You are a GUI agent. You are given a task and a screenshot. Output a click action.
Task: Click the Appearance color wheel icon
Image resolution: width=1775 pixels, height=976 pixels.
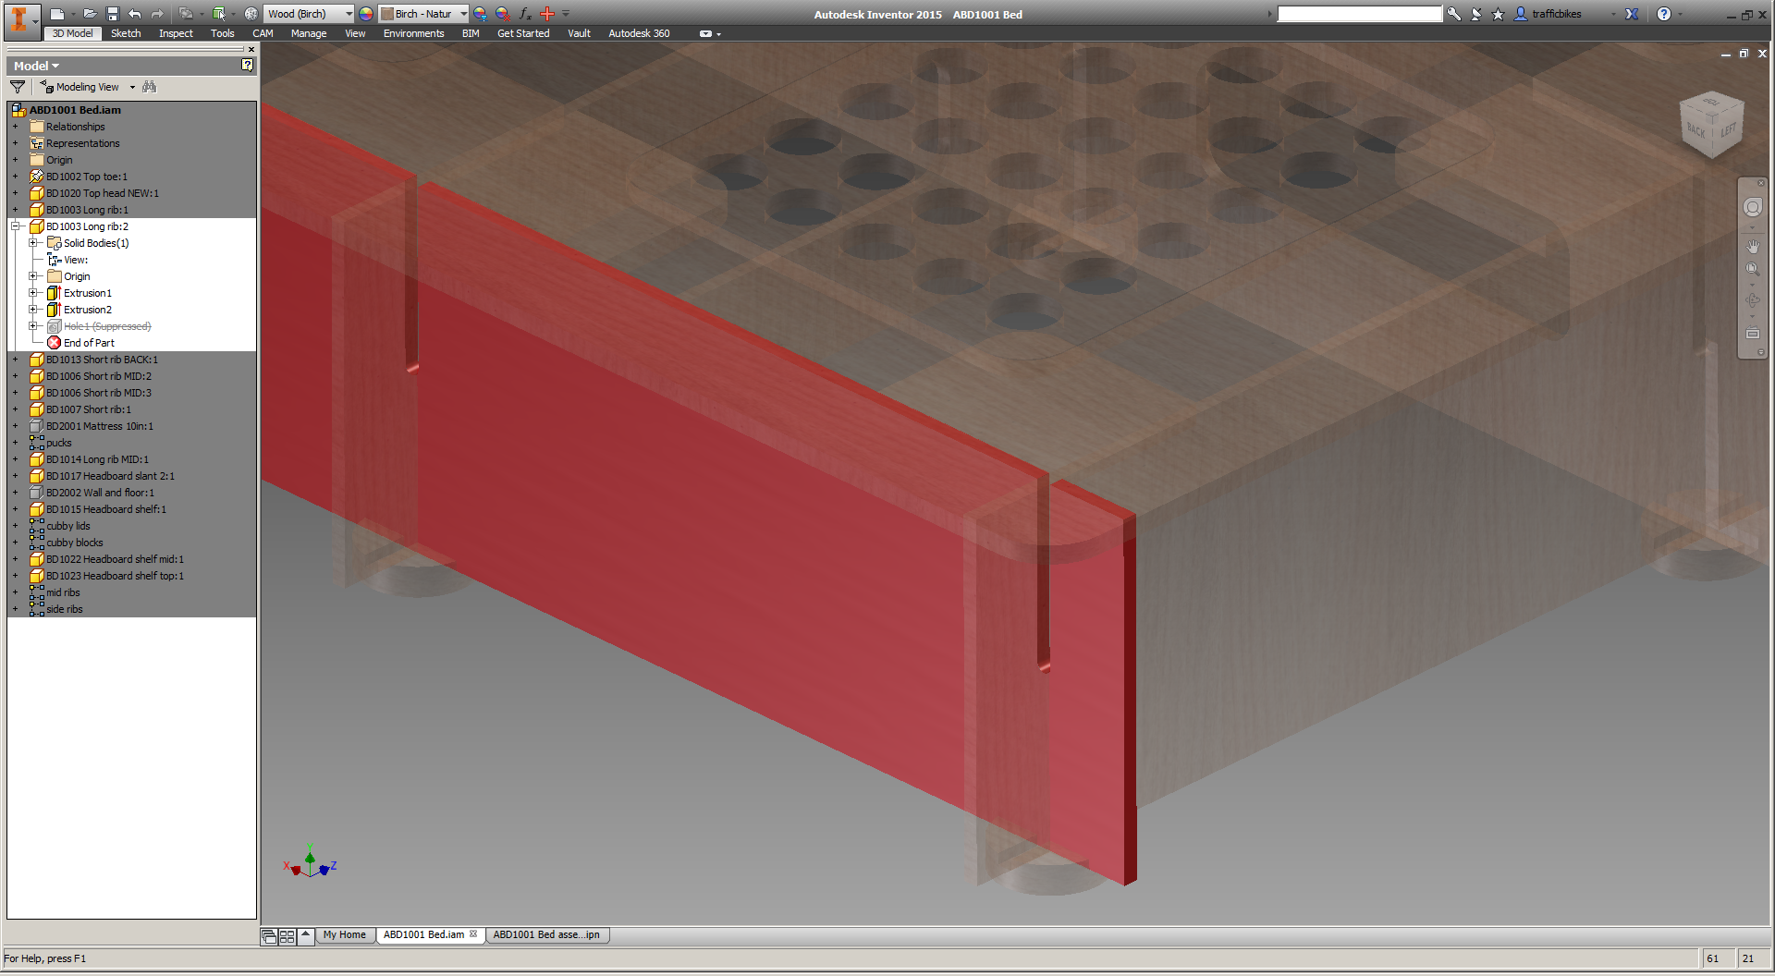click(366, 14)
